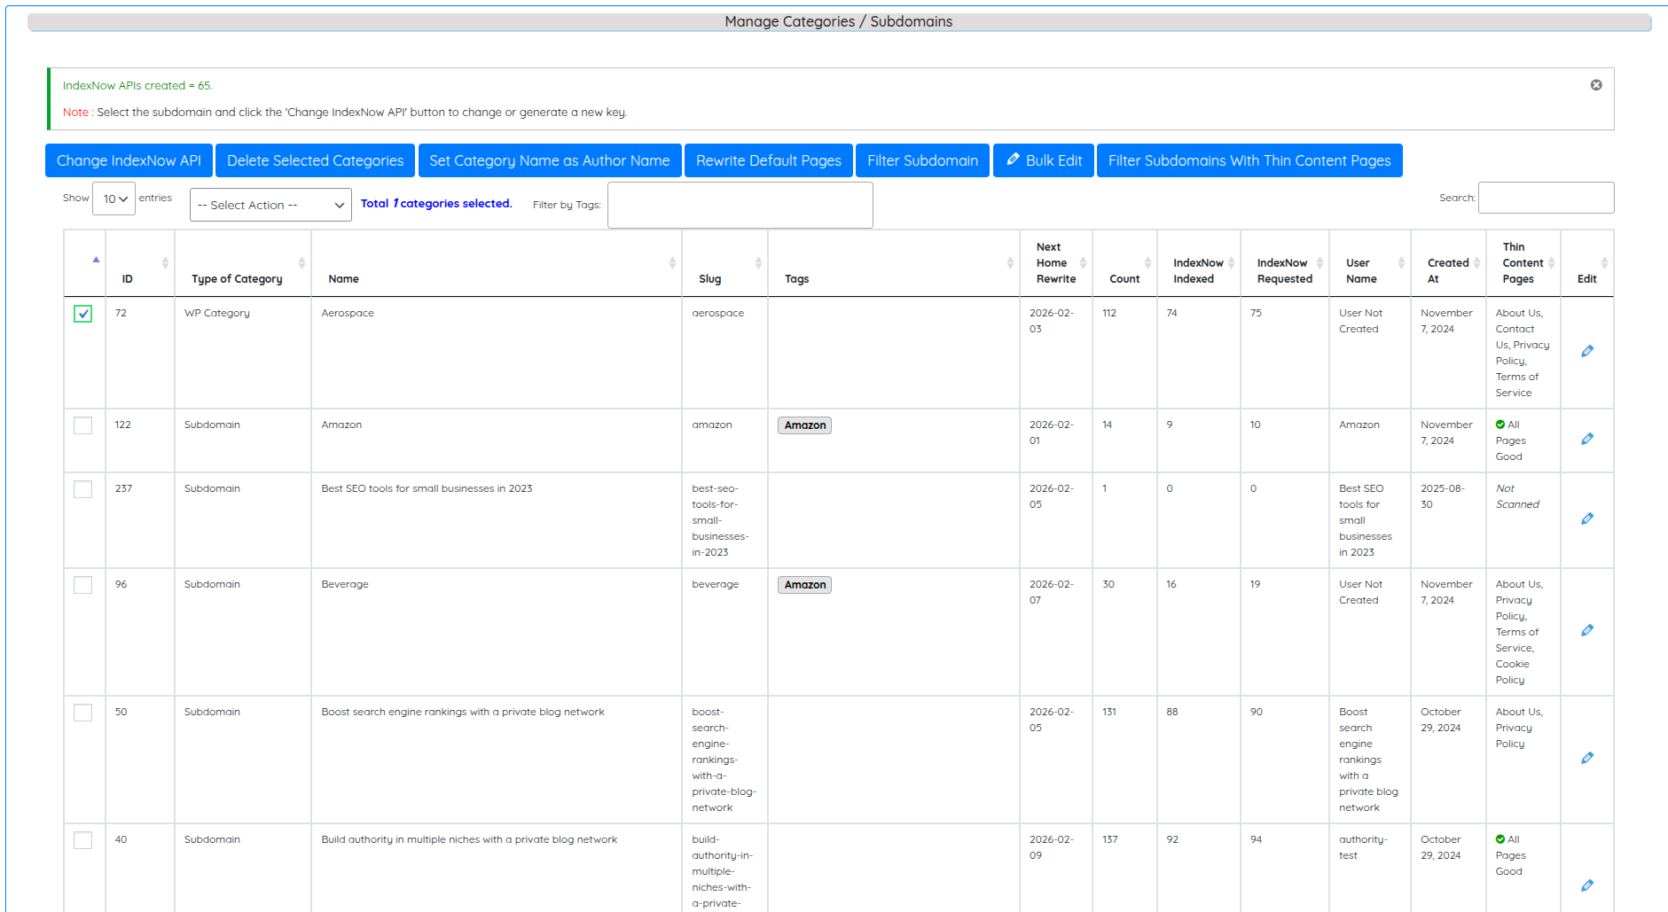Dismiss the IndexNow notice with close icon
1668x912 pixels.
[1595, 85]
